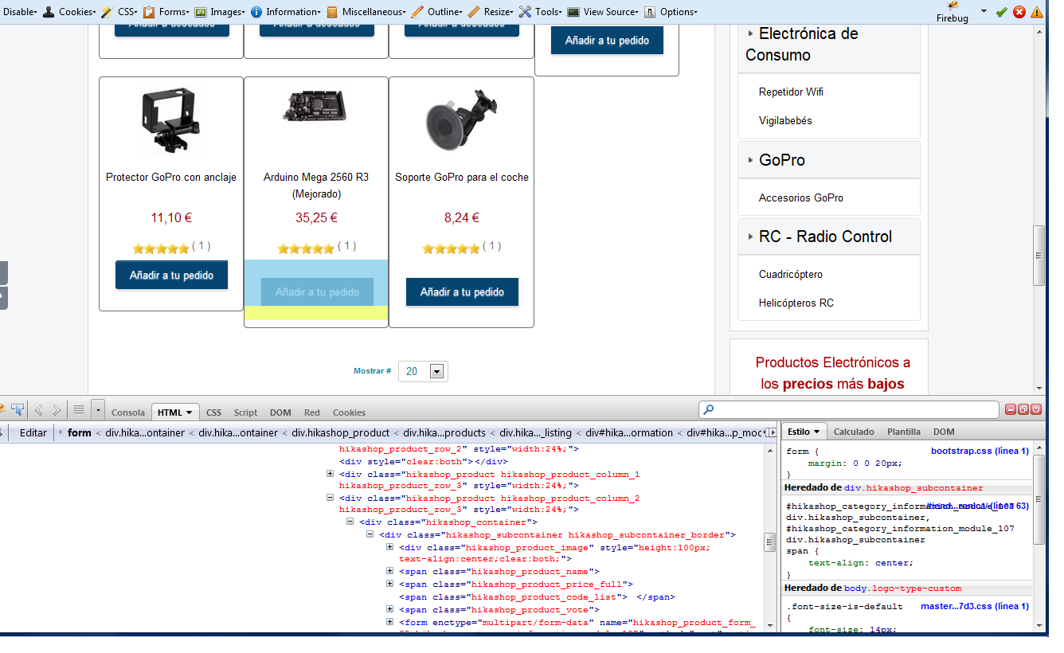This screenshot has height=653, width=1064.
Task: Expand the RC - Radio Control category header
Action: point(828,237)
